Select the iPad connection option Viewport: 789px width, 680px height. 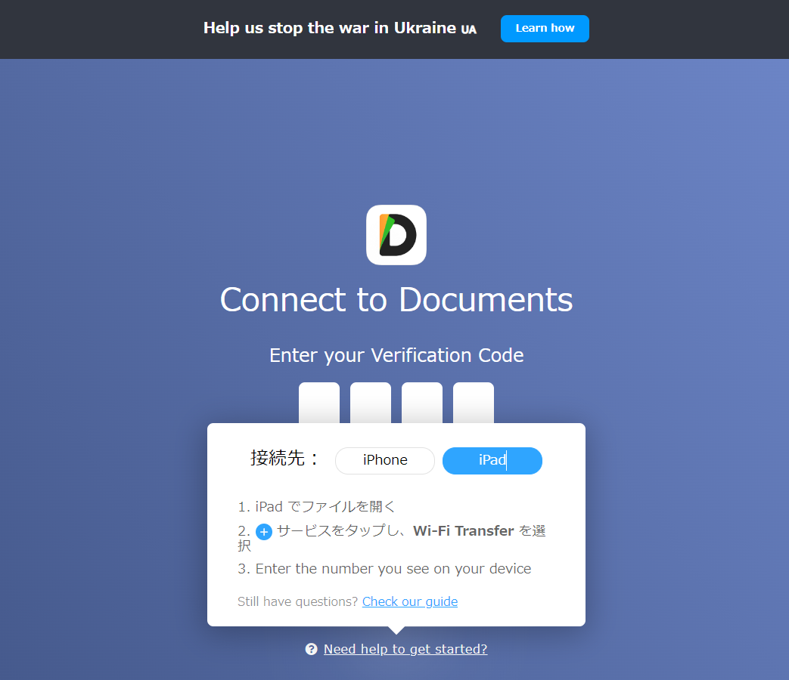(492, 460)
